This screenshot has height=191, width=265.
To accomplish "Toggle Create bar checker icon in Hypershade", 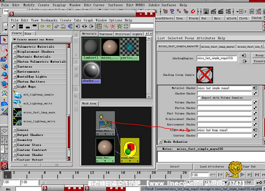I will (x=13, y=26).
